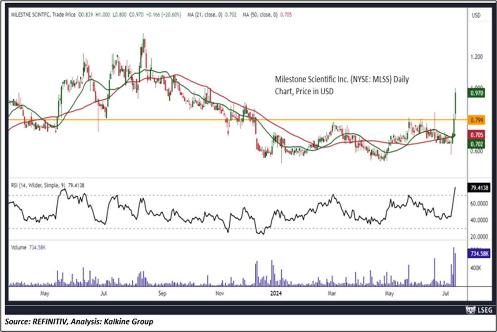Click the 0.970 last price tag
Screen dimensions: 497x332
click(x=477, y=93)
